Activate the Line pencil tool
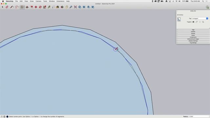The image size is (210, 118). pyautogui.click(x=11, y=7)
